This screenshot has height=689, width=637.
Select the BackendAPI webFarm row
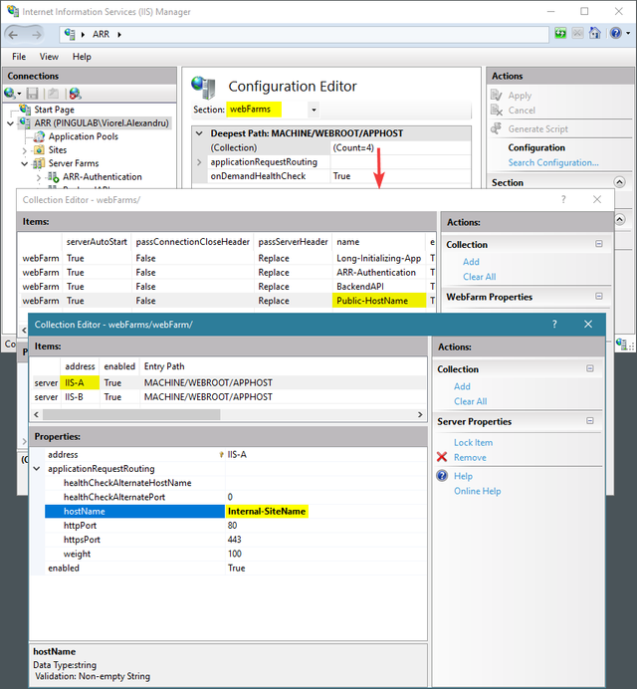226,287
